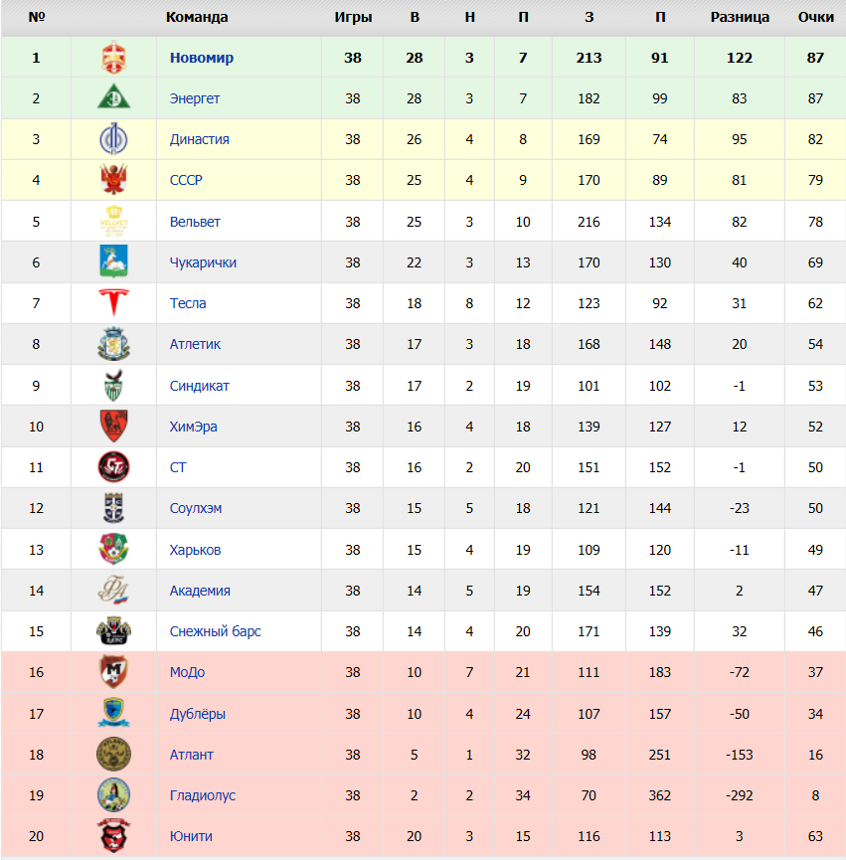Click the green triangle Энергет logo
Image resolution: width=846 pixels, height=860 pixels.
[x=113, y=96]
